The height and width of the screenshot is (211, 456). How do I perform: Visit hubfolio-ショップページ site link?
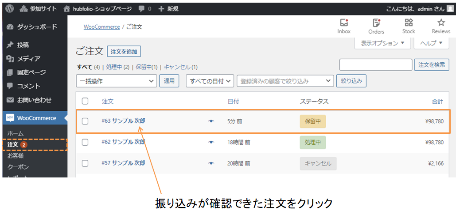[97, 9]
